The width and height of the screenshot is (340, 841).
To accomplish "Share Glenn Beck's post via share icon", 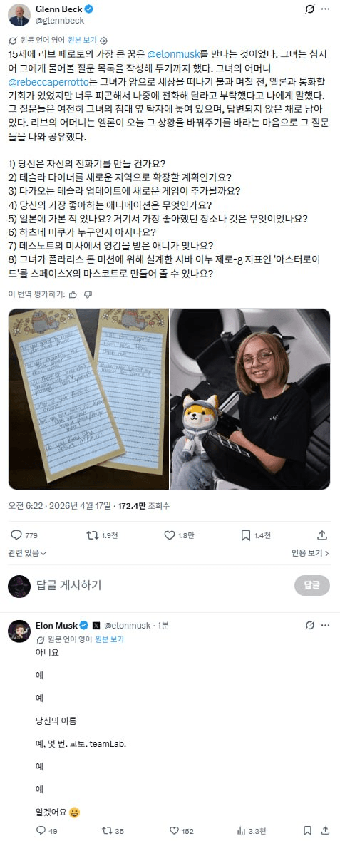I will (x=322, y=535).
